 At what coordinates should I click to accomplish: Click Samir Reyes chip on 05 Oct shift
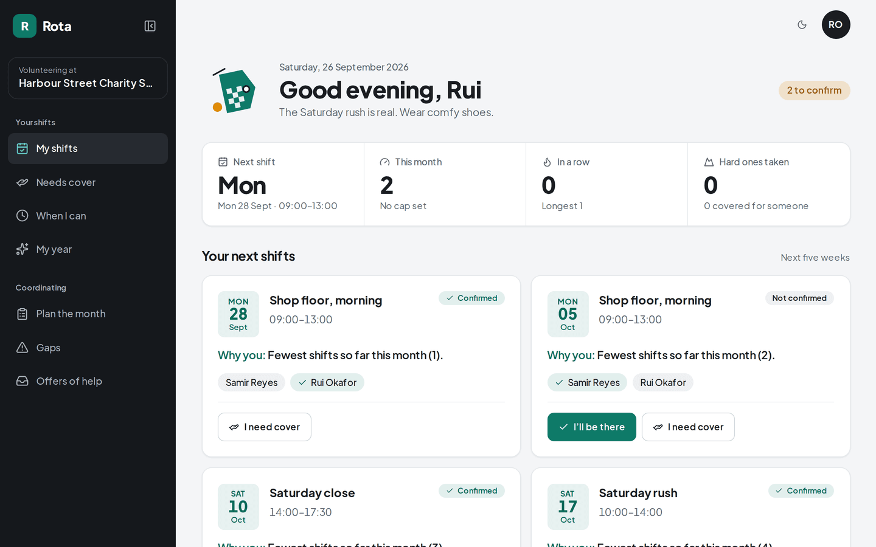[x=587, y=382]
